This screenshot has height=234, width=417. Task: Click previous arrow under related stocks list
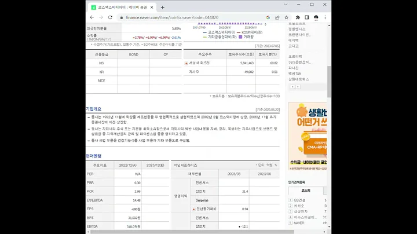292,87
